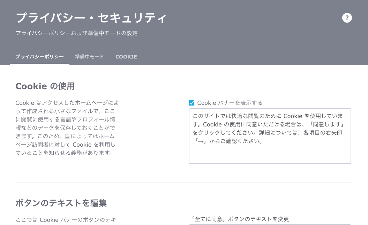Open the COOKIE settings tab

point(126,56)
